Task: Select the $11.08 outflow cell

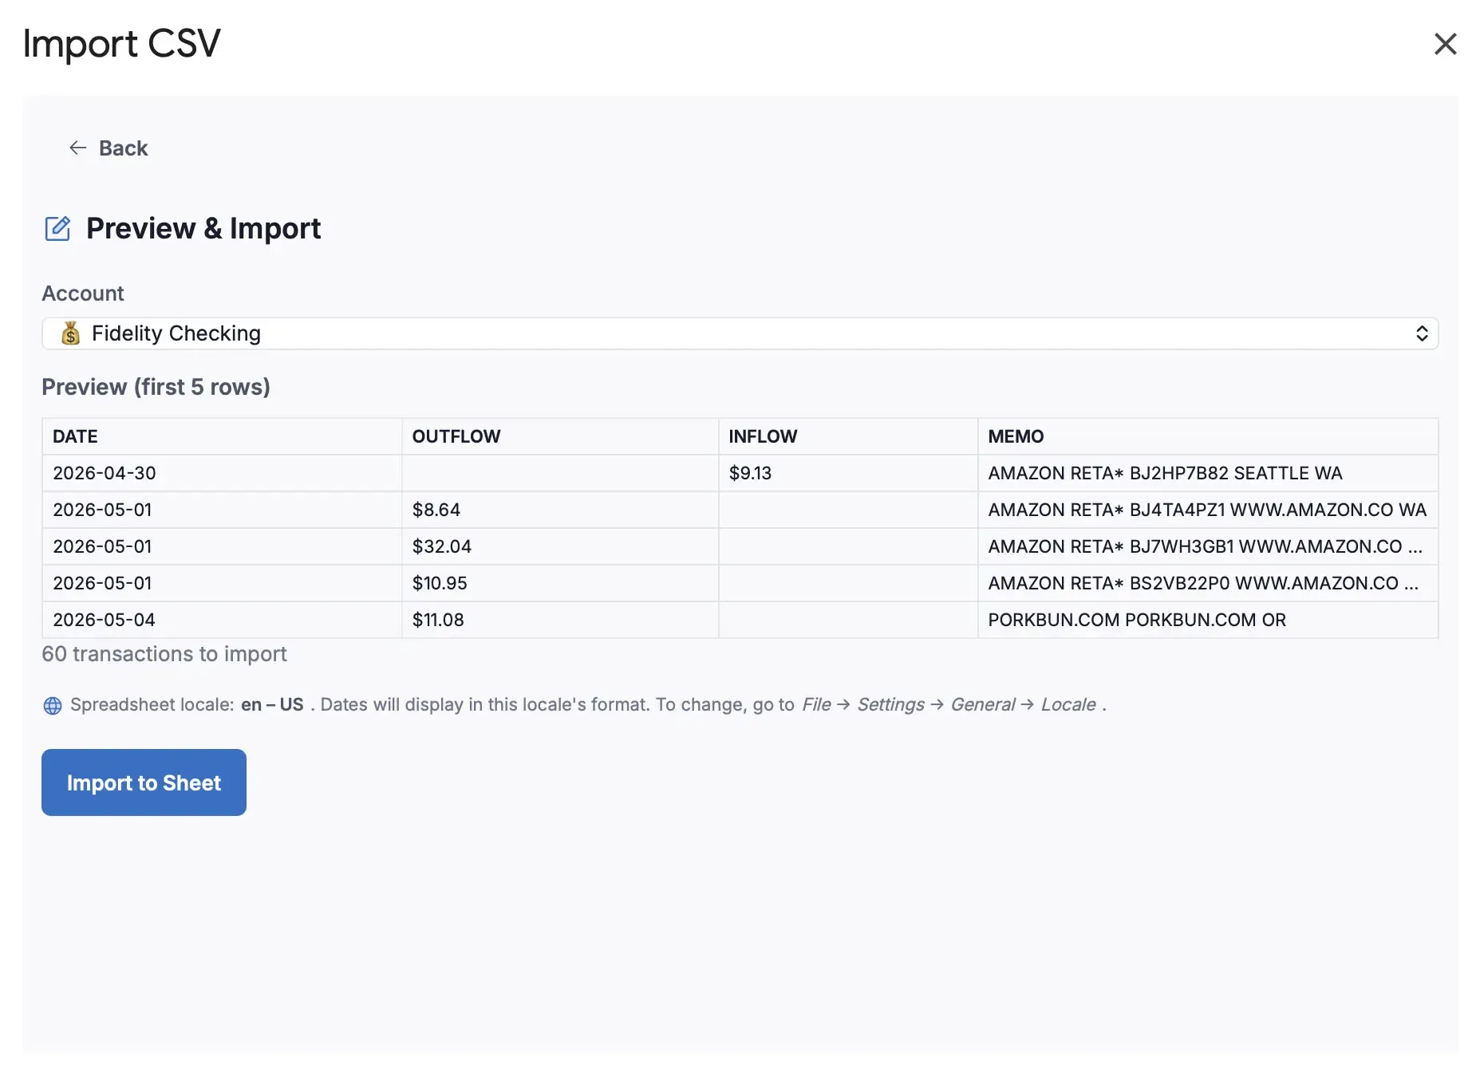Action: tap(559, 620)
